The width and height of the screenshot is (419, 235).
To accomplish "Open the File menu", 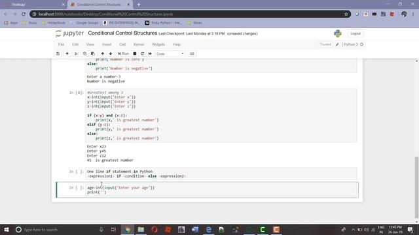I will pos(61,44).
